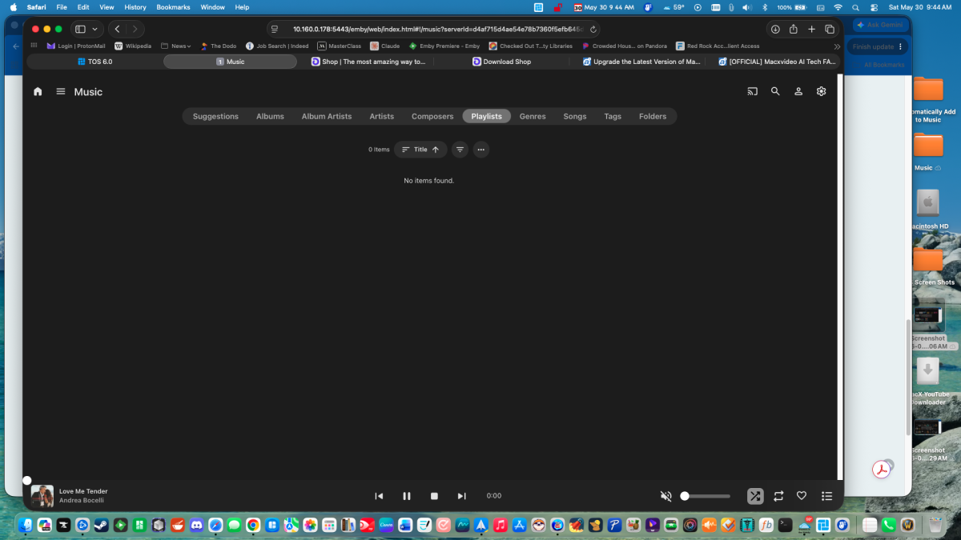961x540 pixels.
Task: Favorite the current song with heart
Action: click(x=802, y=496)
